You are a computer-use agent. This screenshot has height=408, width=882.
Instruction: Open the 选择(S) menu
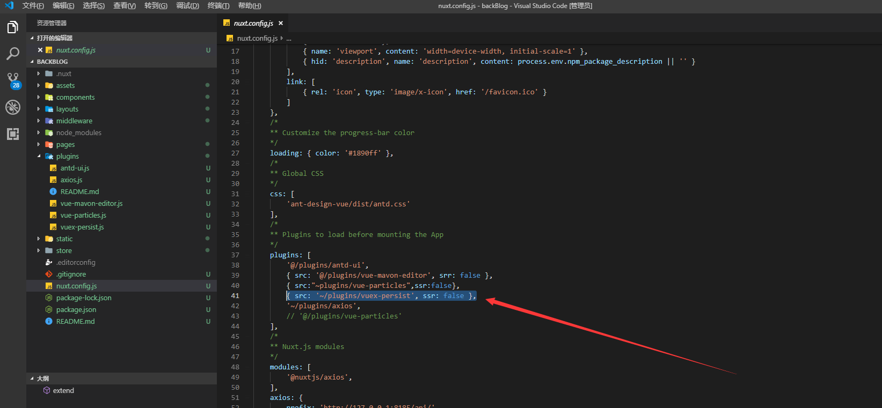pos(93,5)
